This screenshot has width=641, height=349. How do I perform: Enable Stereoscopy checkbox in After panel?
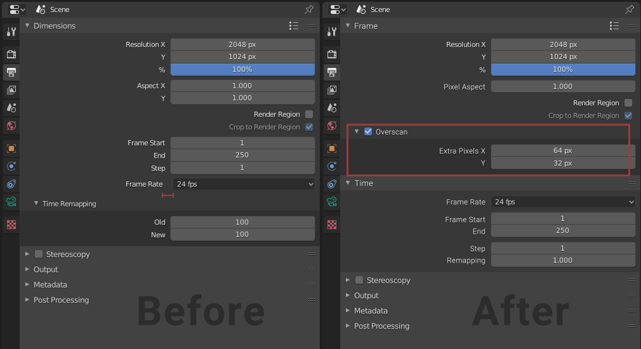click(x=359, y=280)
